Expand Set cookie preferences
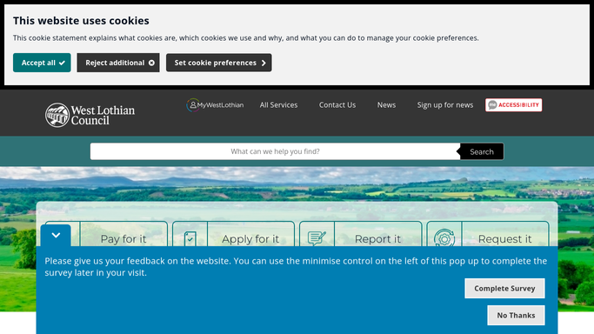This screenshot has width=594, height=334. 218,63
